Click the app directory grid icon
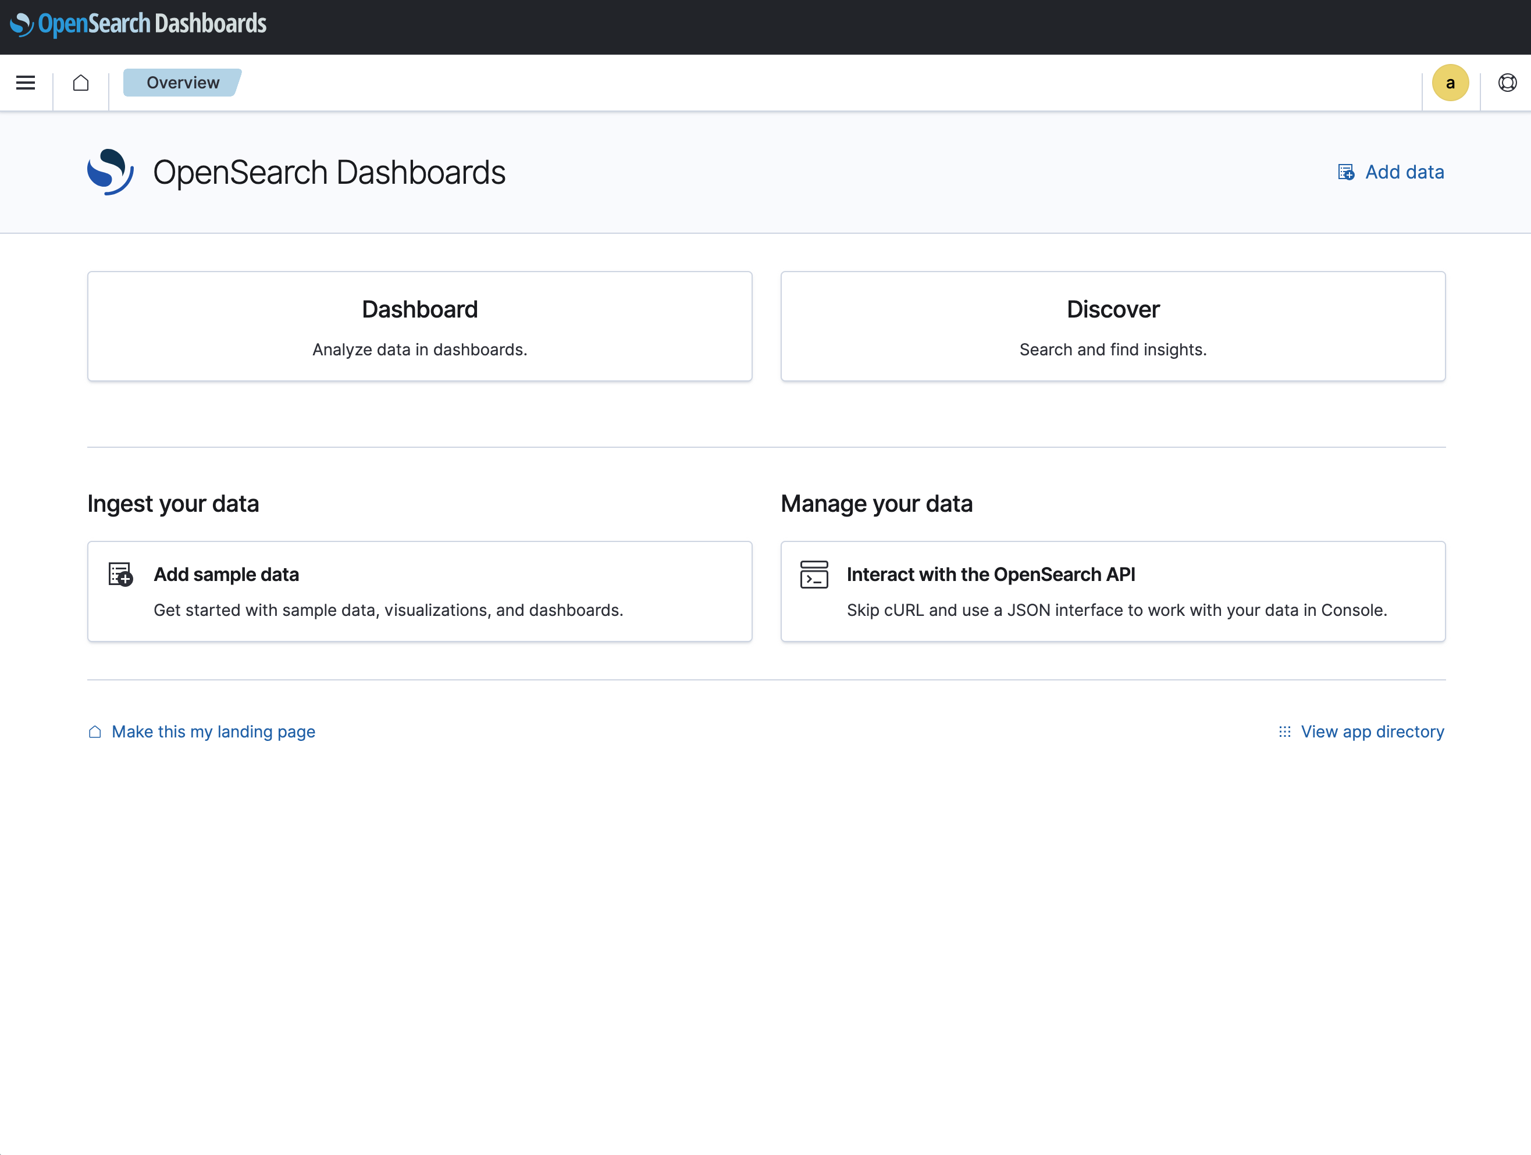This screenshot has height=1155, width=1531. tap(1284, 732)
